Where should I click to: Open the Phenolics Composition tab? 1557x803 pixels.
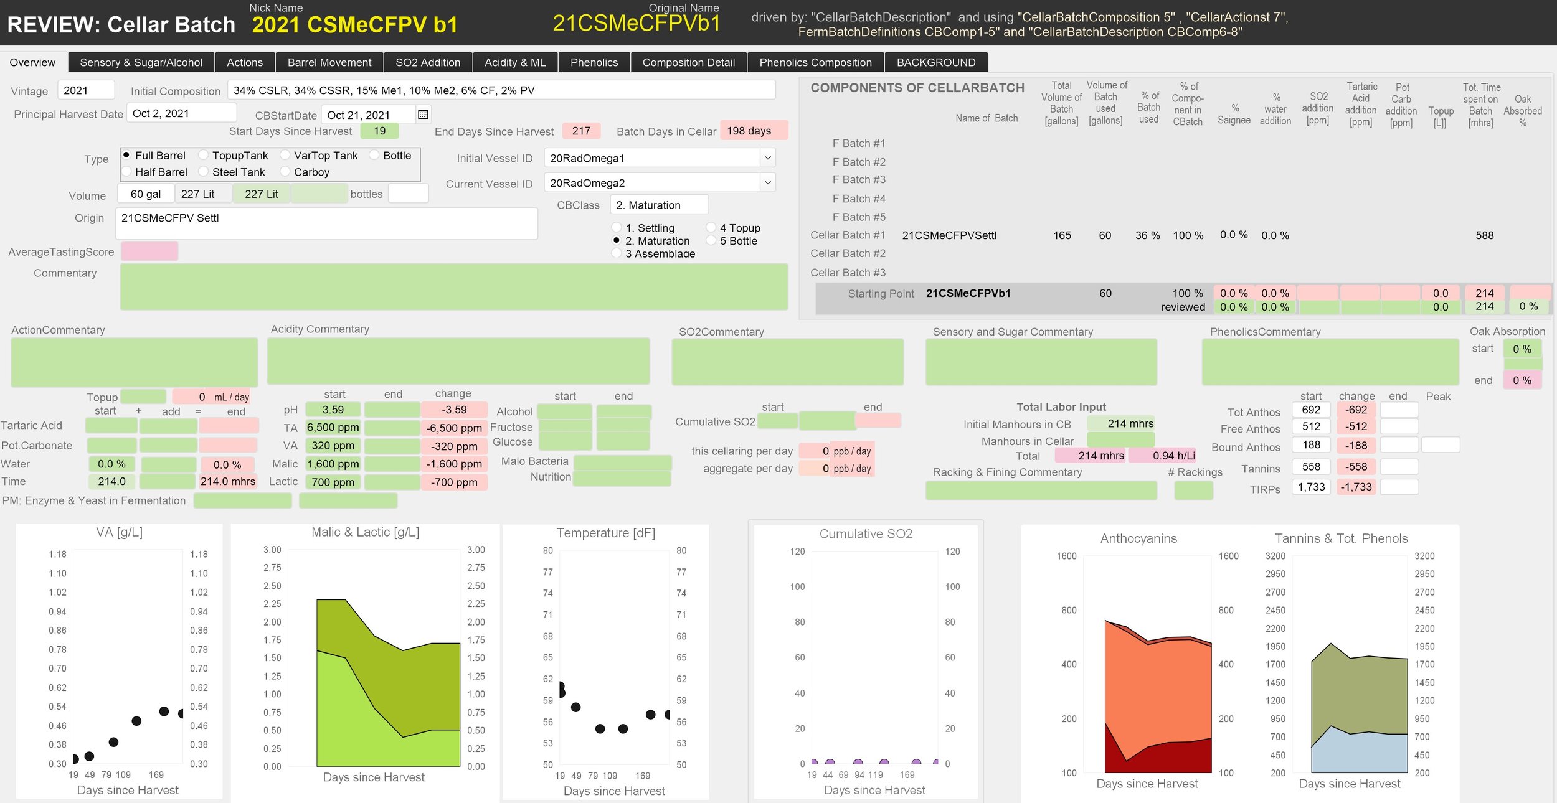(x=816, y=62)
